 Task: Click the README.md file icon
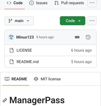pos(12,62)
